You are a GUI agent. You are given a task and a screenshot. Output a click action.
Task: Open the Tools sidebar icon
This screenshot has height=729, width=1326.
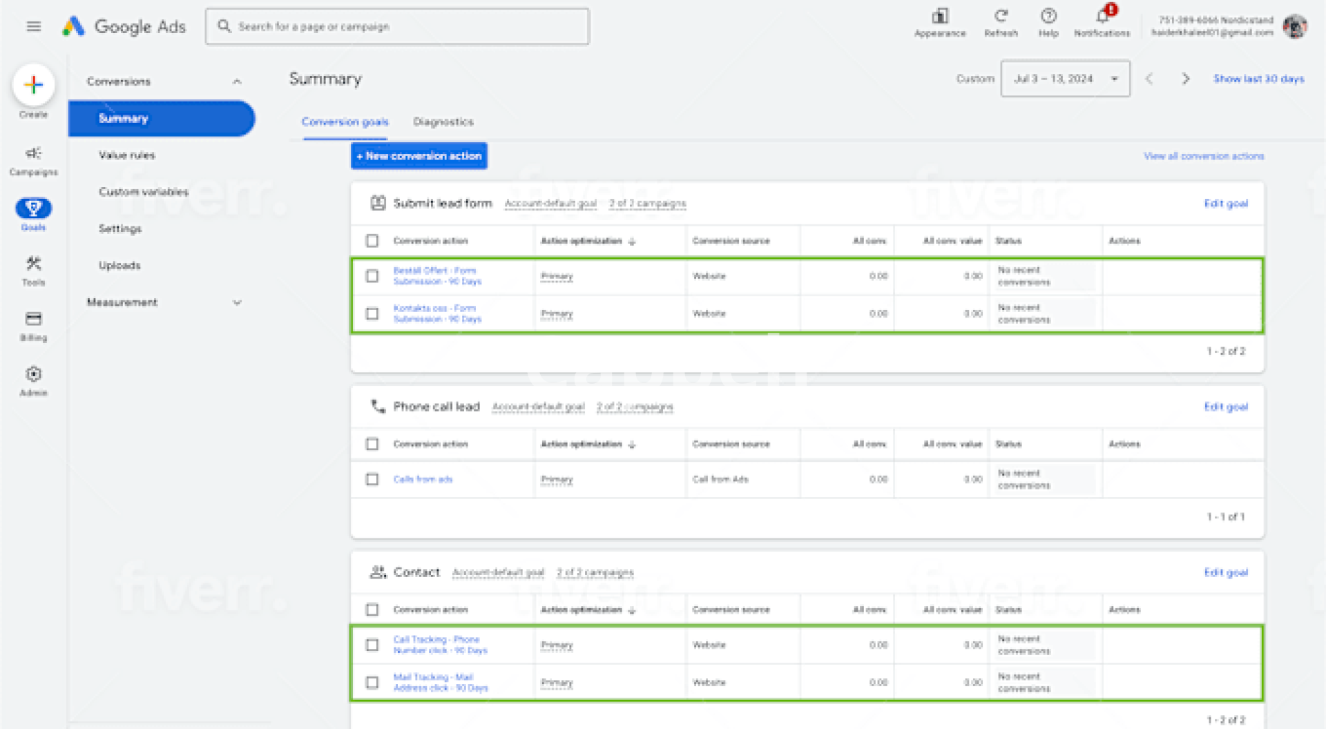tap(33, 270)
